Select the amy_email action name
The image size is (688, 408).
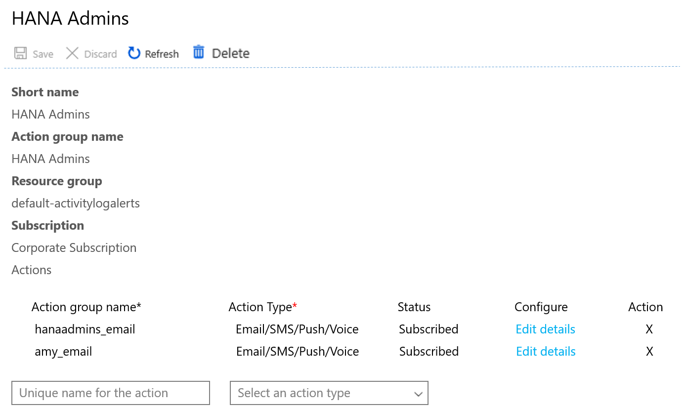[x=63, y=352]
